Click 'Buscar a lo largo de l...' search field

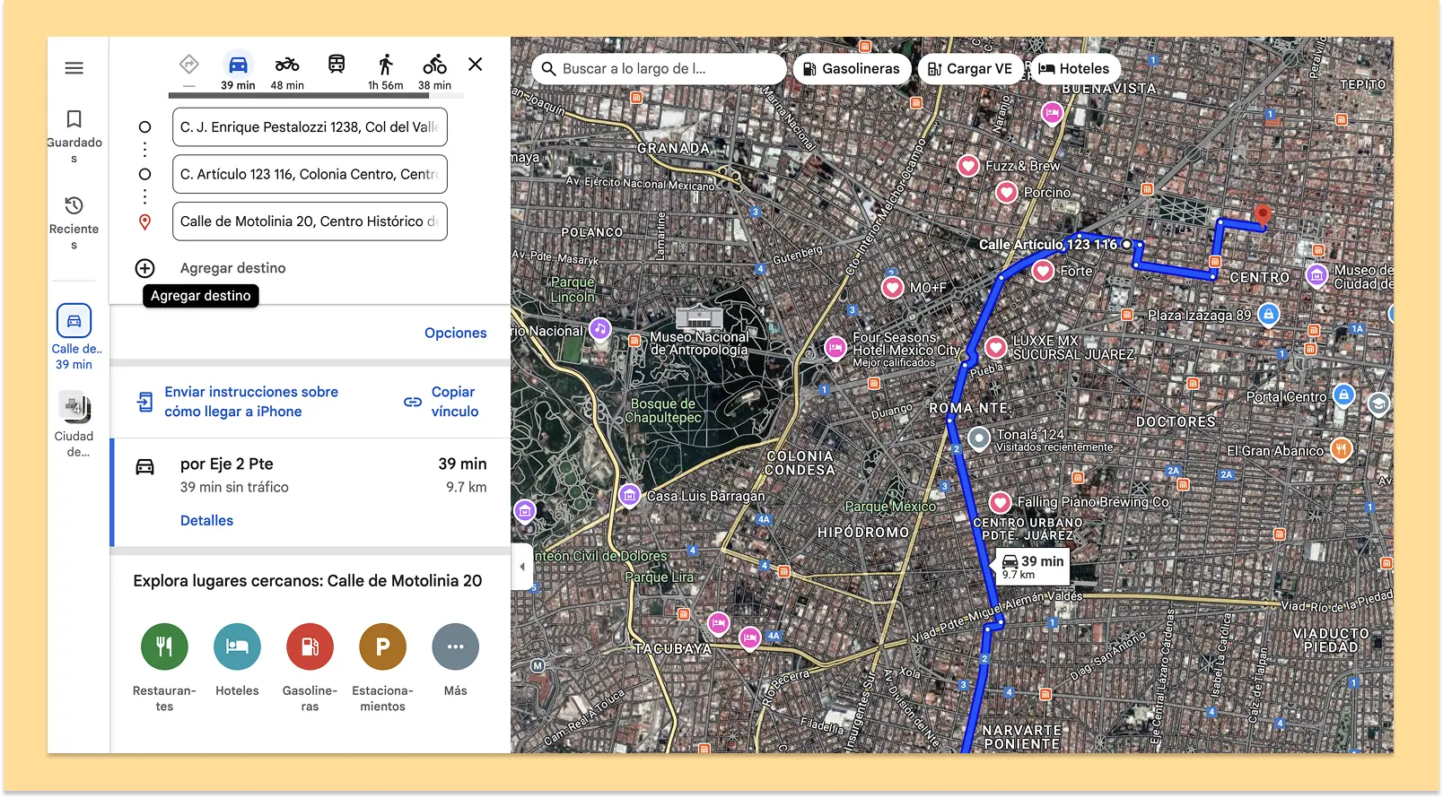660,68
